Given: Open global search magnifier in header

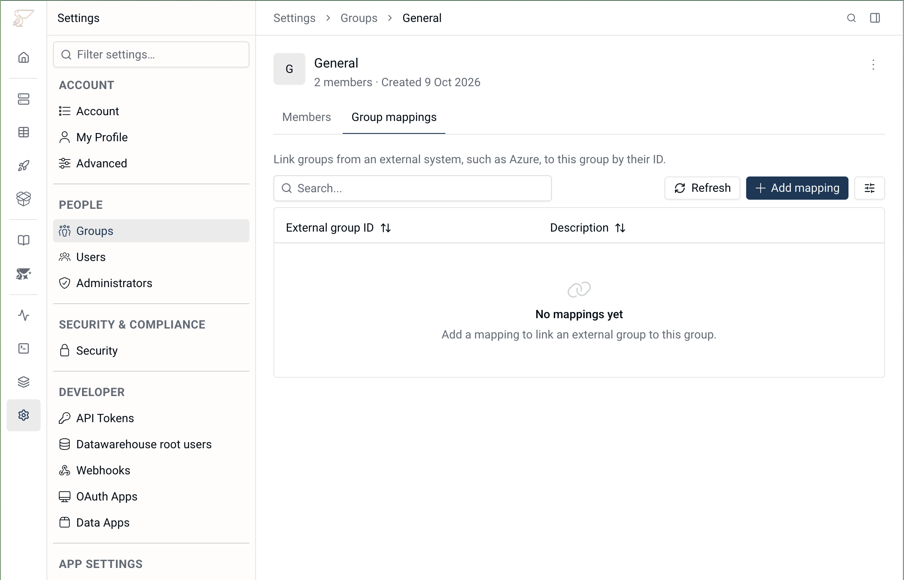Looking at the screenshot, I should [851, 18].
